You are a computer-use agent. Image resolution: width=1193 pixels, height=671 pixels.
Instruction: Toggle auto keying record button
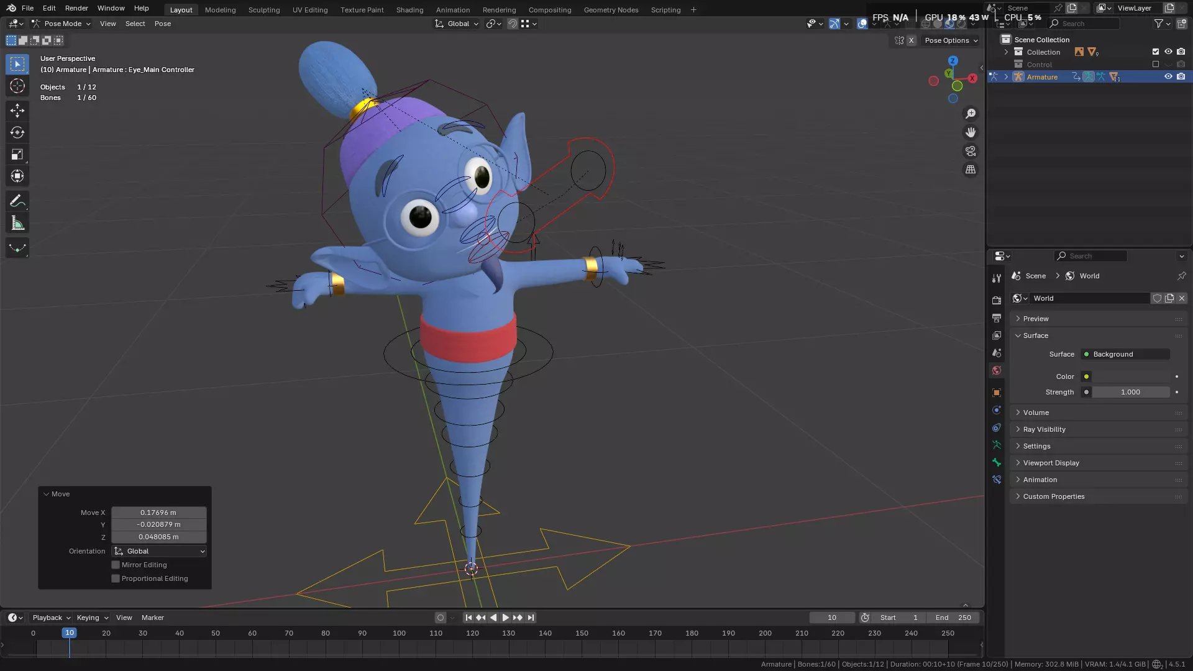coord(441,618)
